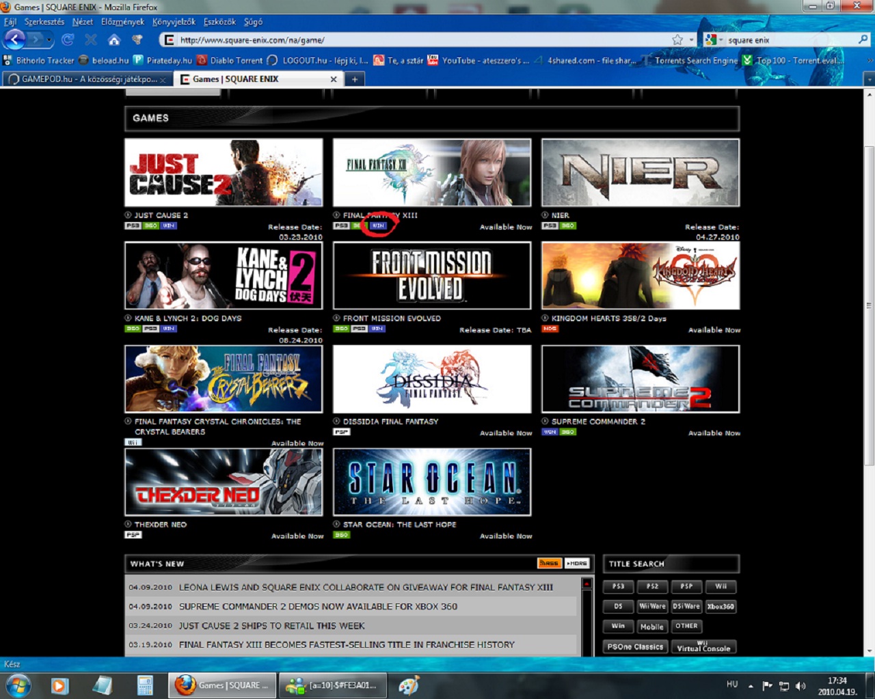The height and width of the screenshot is (699, 875).
Task: Open the Fájl menu
Action: pyautogui.click(x=10, y=22)
